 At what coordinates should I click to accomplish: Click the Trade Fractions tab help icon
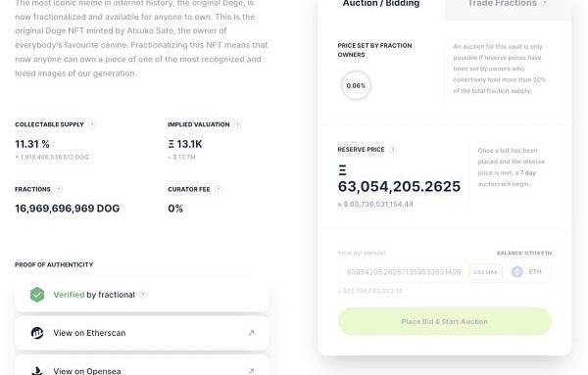pyautogui.click(x=545, y=3)
